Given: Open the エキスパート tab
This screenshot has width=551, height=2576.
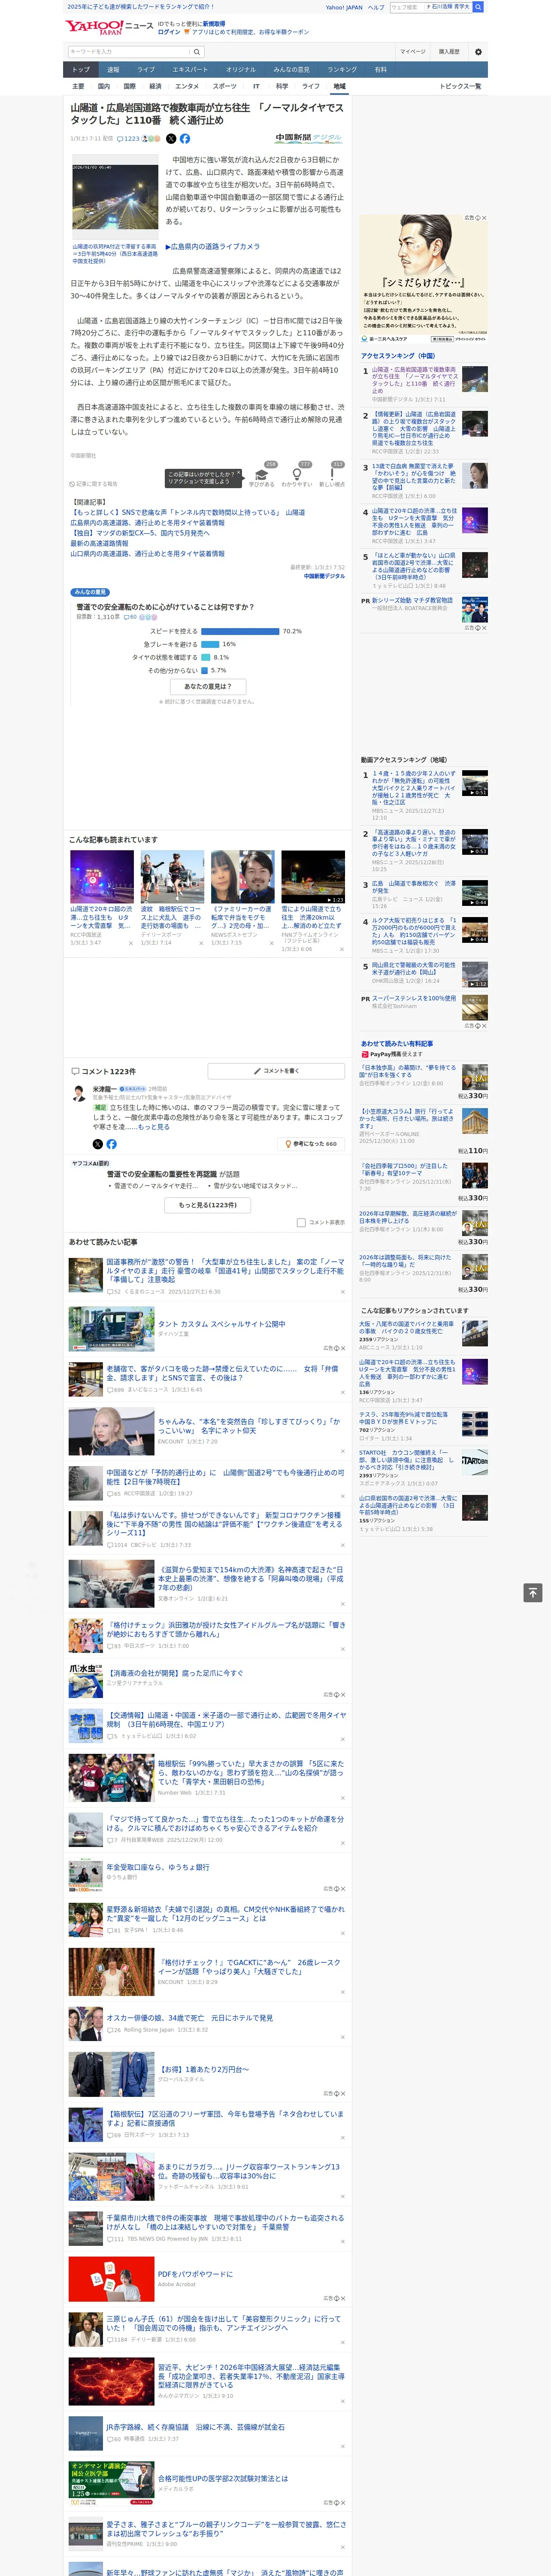Looking at the screenshot, I should tap(190, 70).
